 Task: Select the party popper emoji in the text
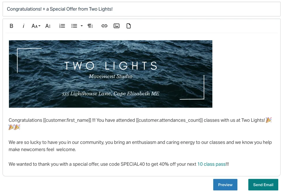click(x=268, y=120)
